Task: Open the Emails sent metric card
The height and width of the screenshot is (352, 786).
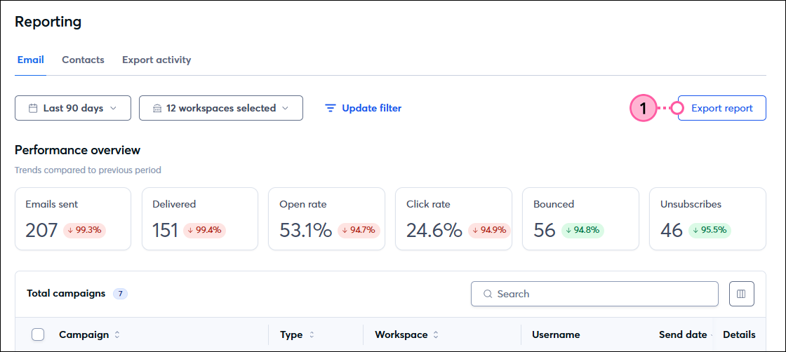Action: pos(73,219)
